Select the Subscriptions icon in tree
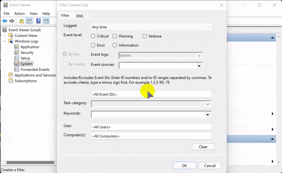The image size is (282, 173). (11, 81)
